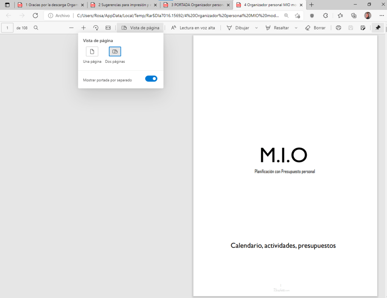
Task: Refresh the current page
Action: coord(35,15)
